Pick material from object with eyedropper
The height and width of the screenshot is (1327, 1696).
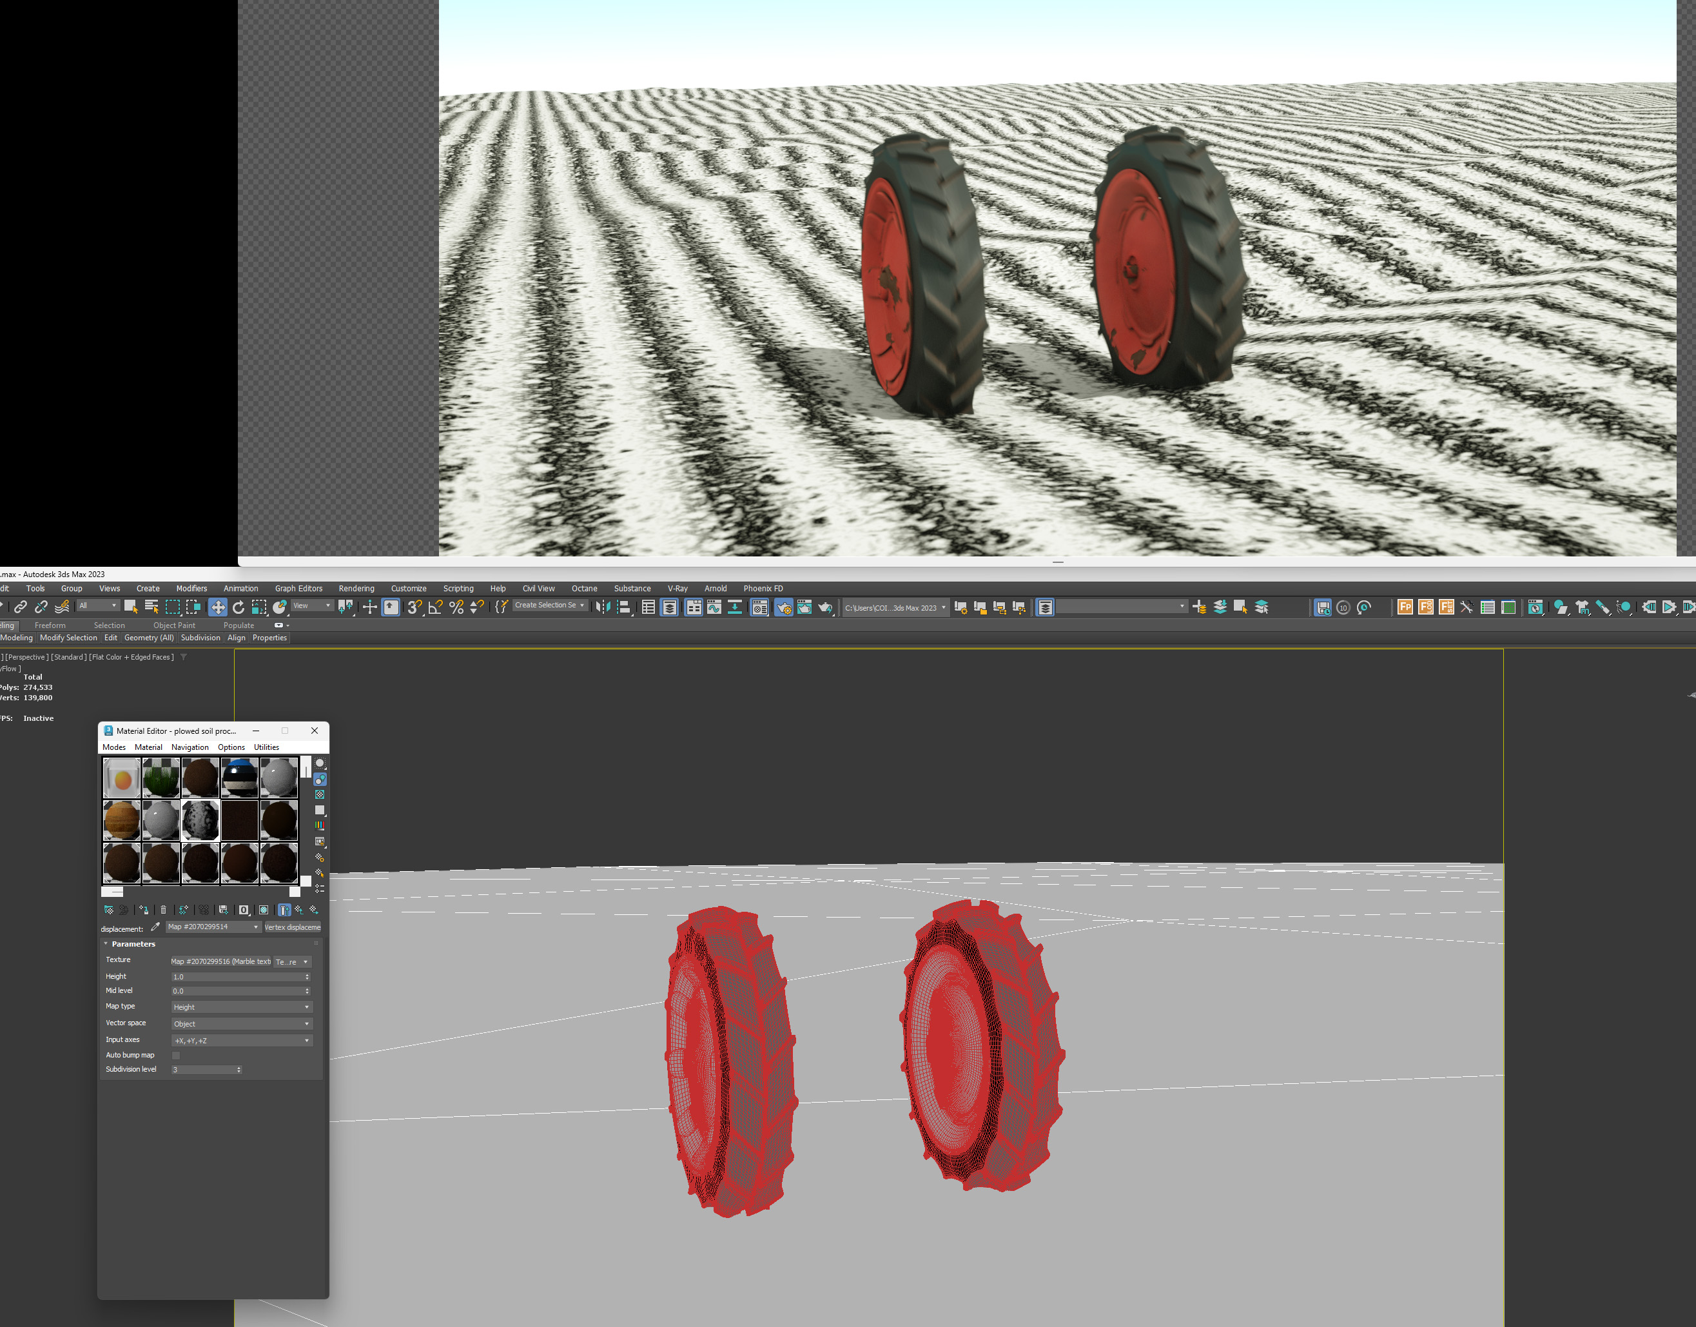pos(155,927)
